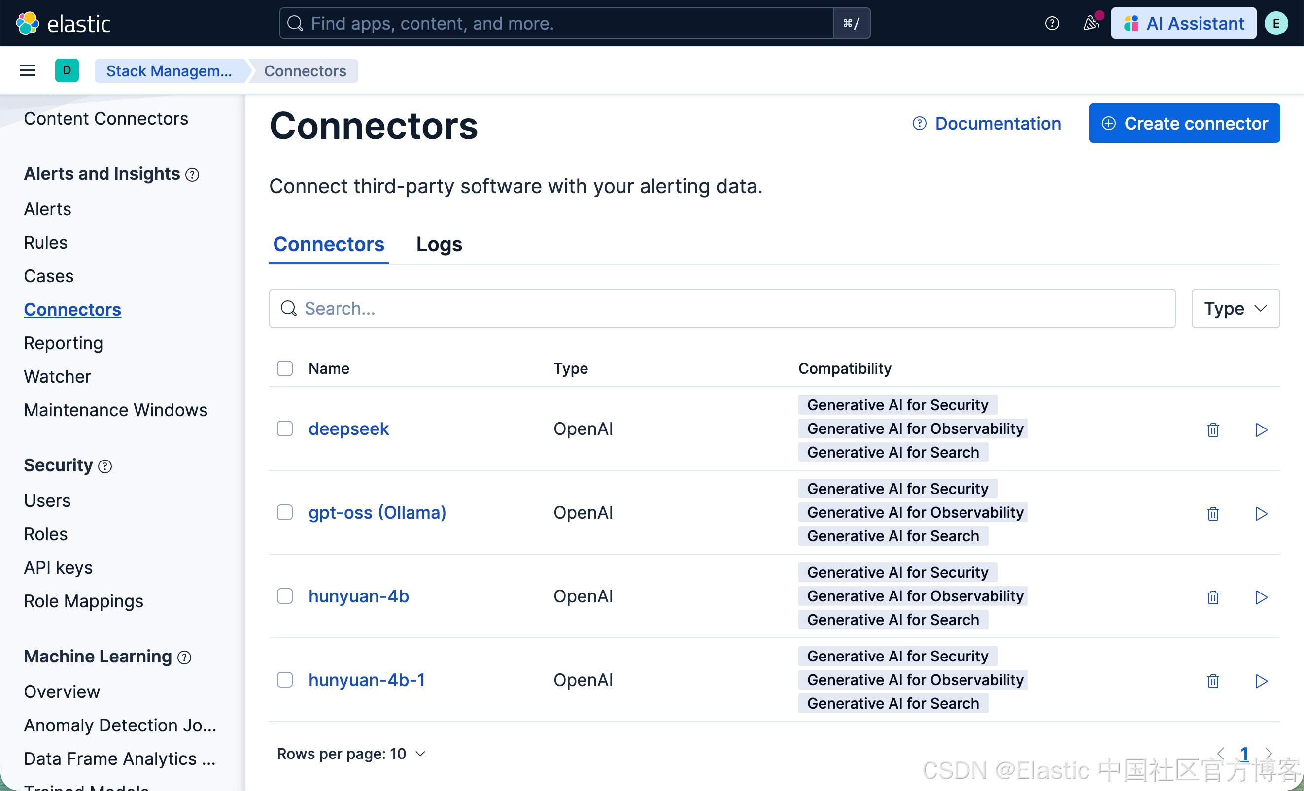The height and width of the screenshot is (791, 1304).
Task: Click the connectors Search field
Action: pyautogui.click(x=722, y=308)
